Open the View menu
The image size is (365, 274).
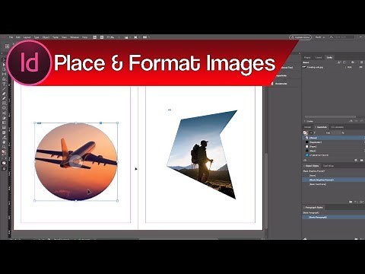tap(64, 37)
